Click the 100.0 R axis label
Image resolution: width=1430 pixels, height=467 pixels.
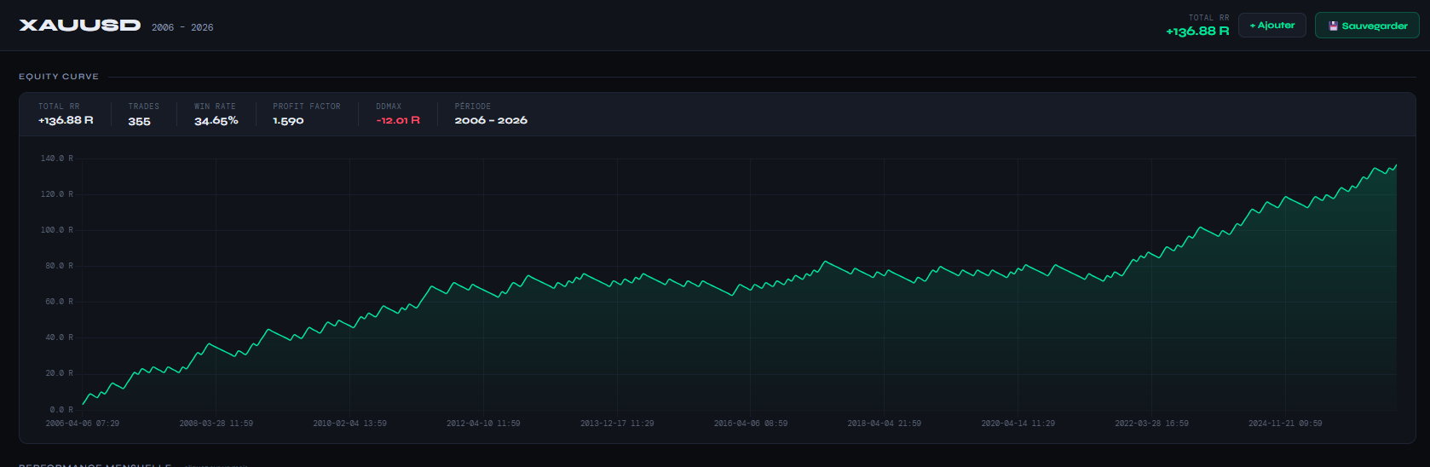(x=57, y=230)
